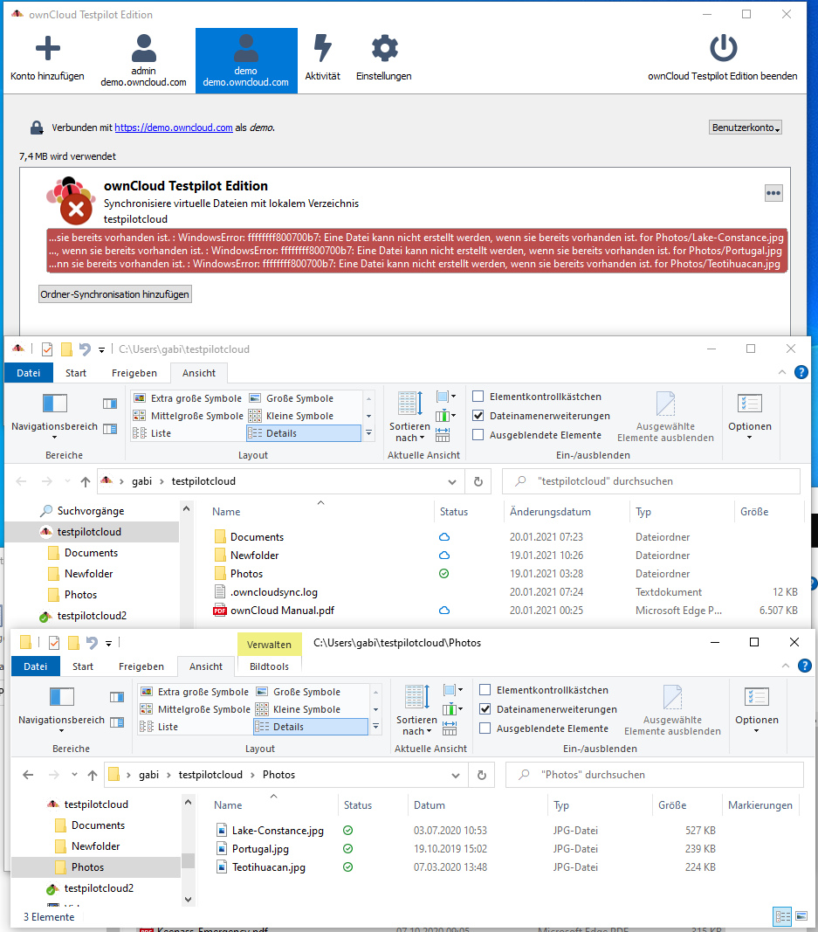Viewport: 818px width, 932px height.
Task: Expand layout gallery in testpilotcloud window
Action: click(369, 433)
